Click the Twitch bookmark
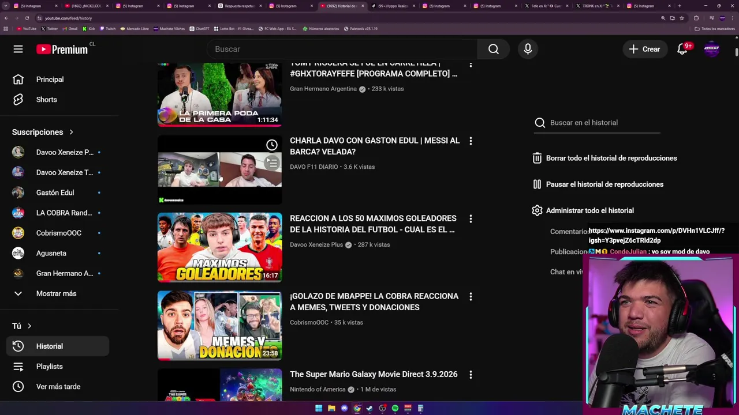 pos(107,28)
